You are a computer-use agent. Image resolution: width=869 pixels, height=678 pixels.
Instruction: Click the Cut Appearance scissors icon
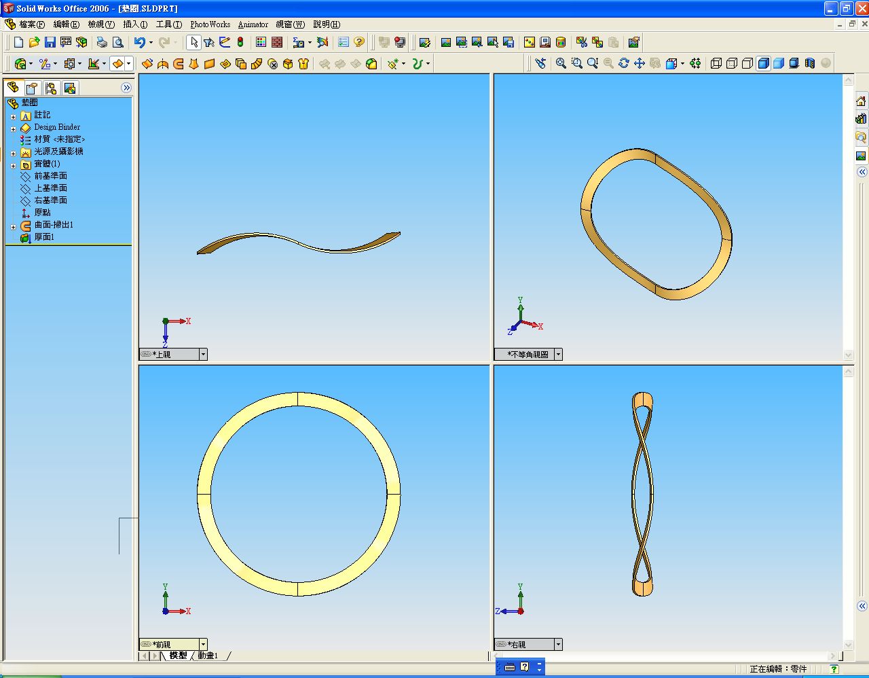tap(582, 42)
